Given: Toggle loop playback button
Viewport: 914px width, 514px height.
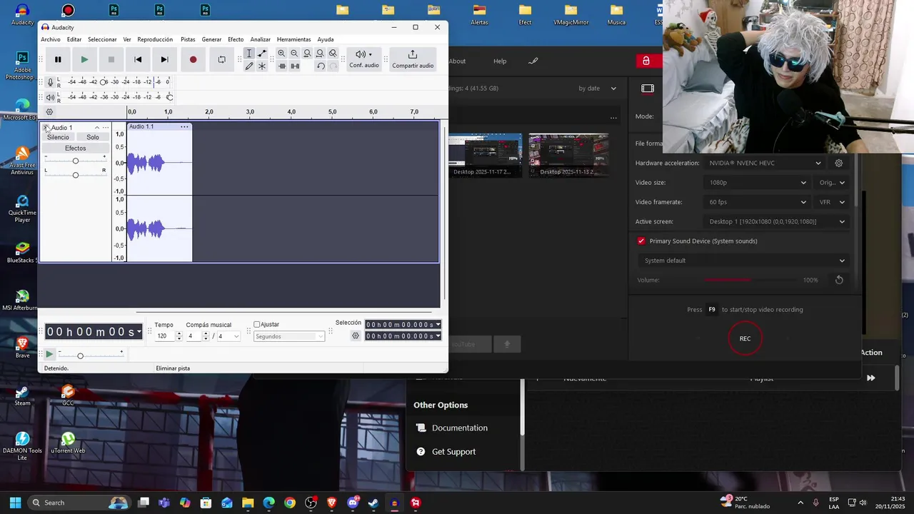Looking at the screenshot, I should [221, 60].
